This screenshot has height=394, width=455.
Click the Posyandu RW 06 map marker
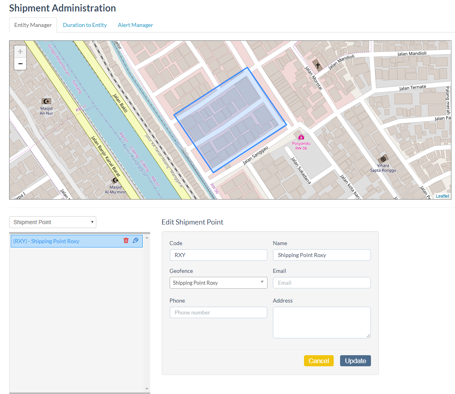tap(301, 137)
